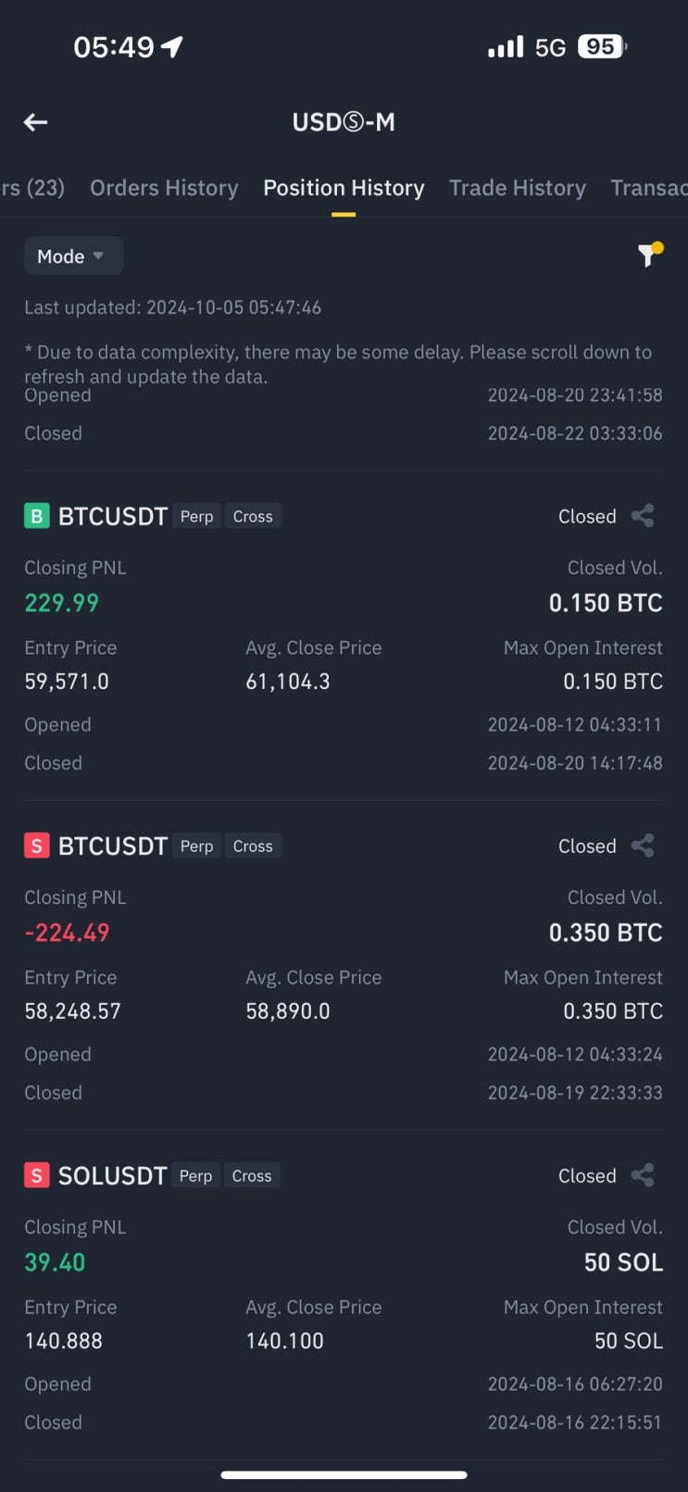Share the SOLUSDT closed position

(x=643, y=1175)
